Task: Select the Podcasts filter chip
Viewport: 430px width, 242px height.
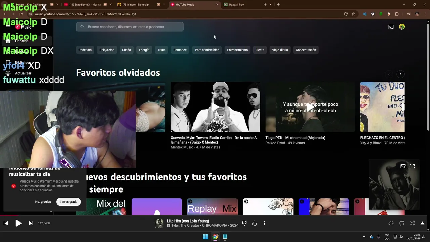Action: point(85,50)
